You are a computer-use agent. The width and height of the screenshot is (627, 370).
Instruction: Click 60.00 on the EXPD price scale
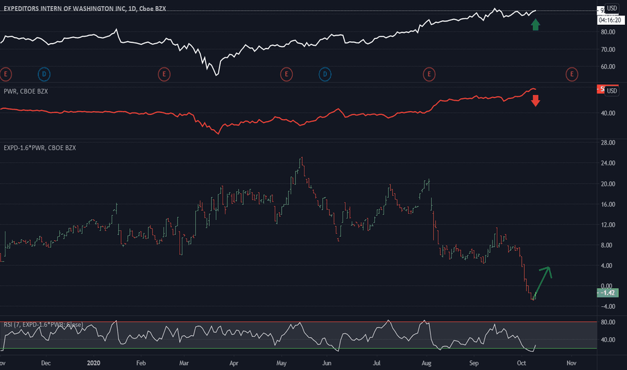click(607, 67)
